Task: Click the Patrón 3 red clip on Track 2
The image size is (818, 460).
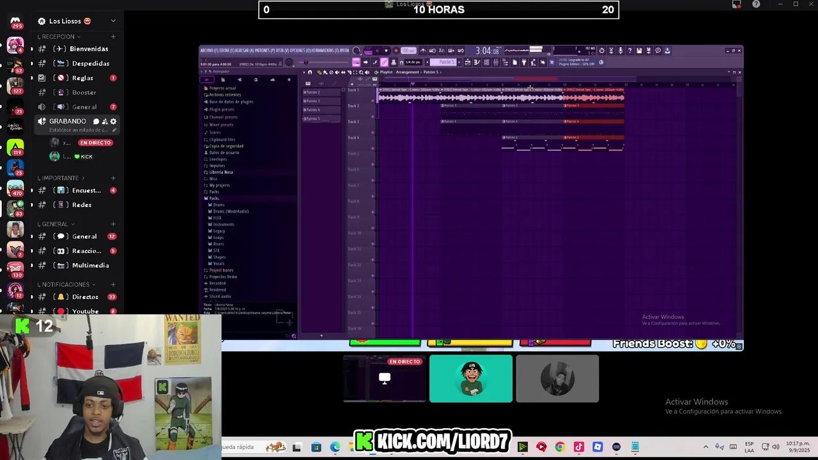Action: tap(594, 106)
